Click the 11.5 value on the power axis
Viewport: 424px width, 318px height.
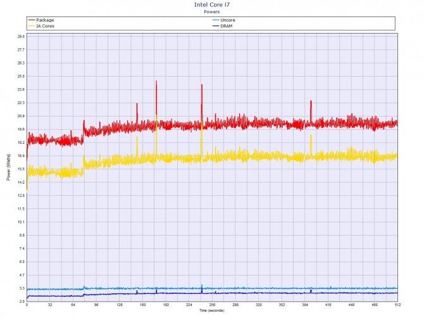(x=21, y=209)
